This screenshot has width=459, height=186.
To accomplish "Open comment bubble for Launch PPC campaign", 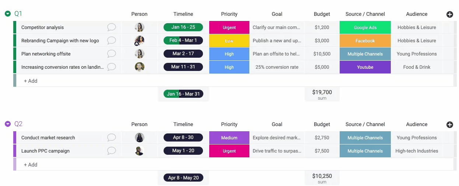I will pyautogui.click(x=111, y=151).
